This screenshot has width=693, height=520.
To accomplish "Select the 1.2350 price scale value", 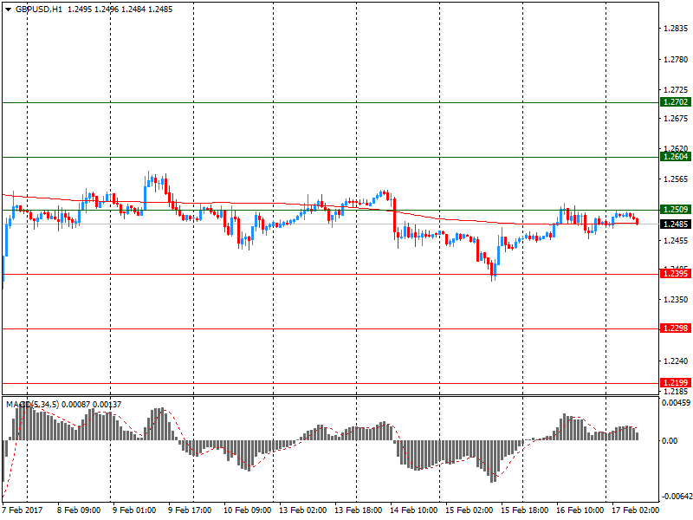I will pyautogui.click(x=677, y=300).
